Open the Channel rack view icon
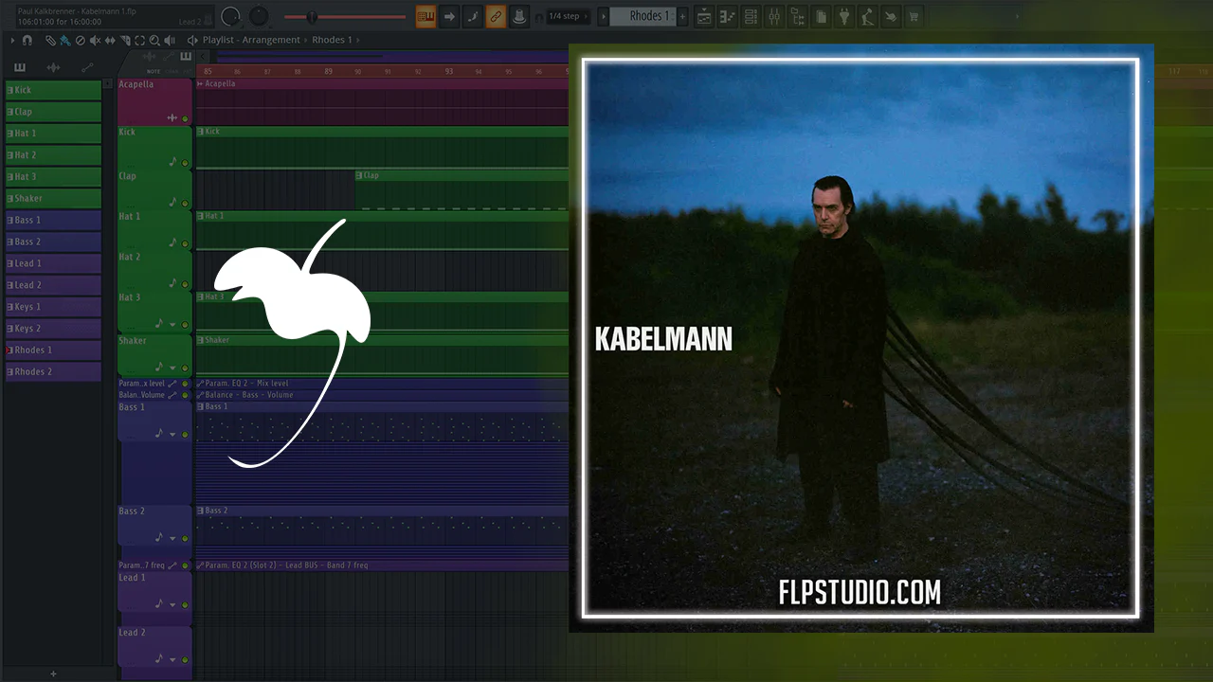Viewport: 1213px width, 682px height. [x=751, y=16]
